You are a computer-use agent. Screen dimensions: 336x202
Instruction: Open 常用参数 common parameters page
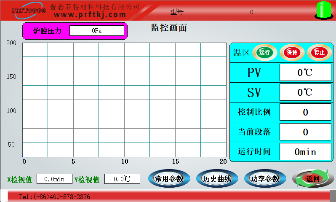(169, 179)
